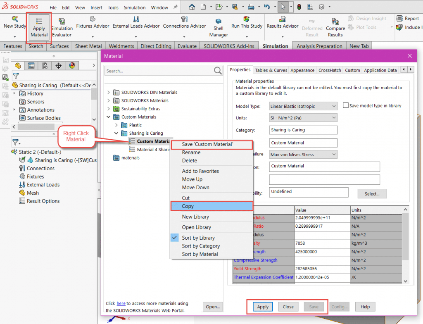This screenshot has width=423, height=324.
Task: Click the Apply button
Action: pos(263,307)
